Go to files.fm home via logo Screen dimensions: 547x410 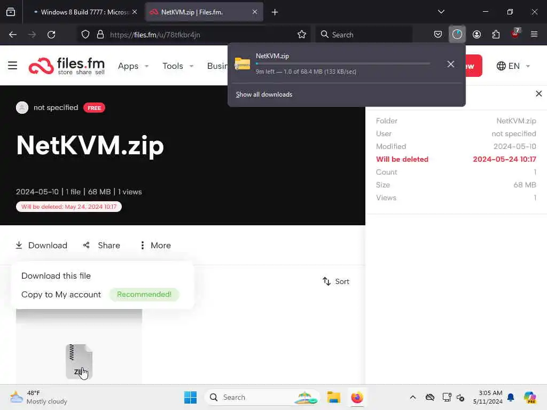[67, 66]
